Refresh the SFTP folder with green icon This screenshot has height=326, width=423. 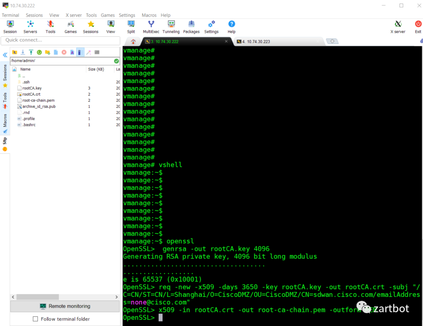[40, 52]
